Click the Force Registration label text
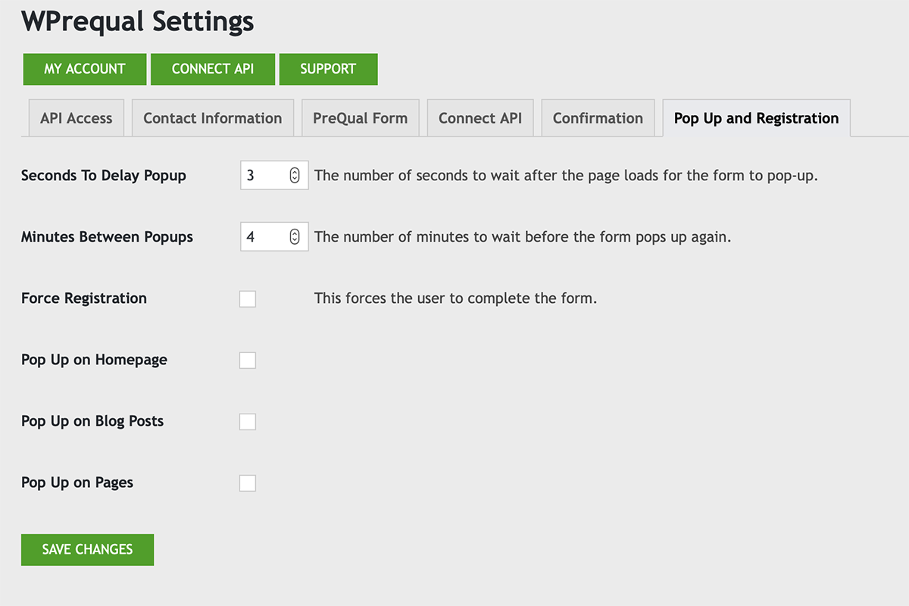 pyautogui.click(x=84, y=298)
